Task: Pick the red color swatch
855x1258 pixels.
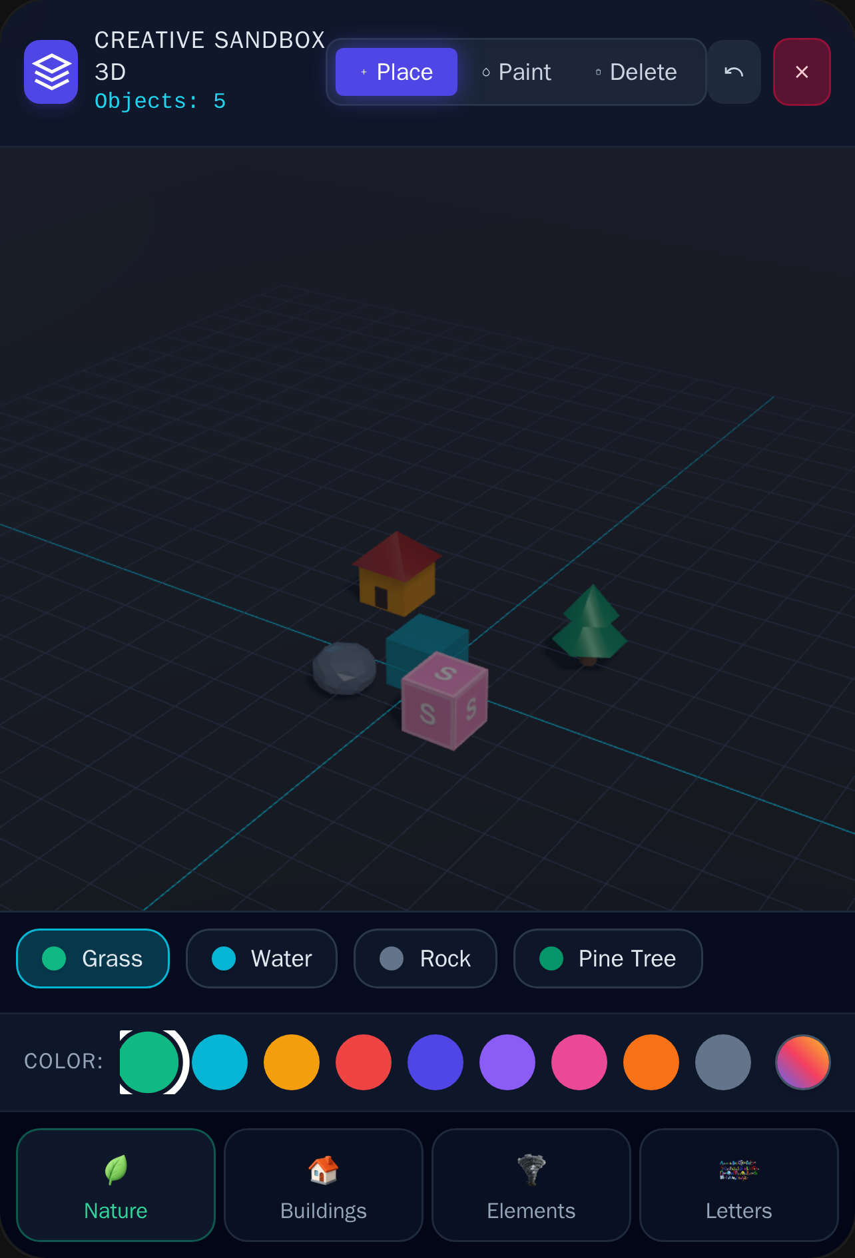Action: tap(364, 1062)
